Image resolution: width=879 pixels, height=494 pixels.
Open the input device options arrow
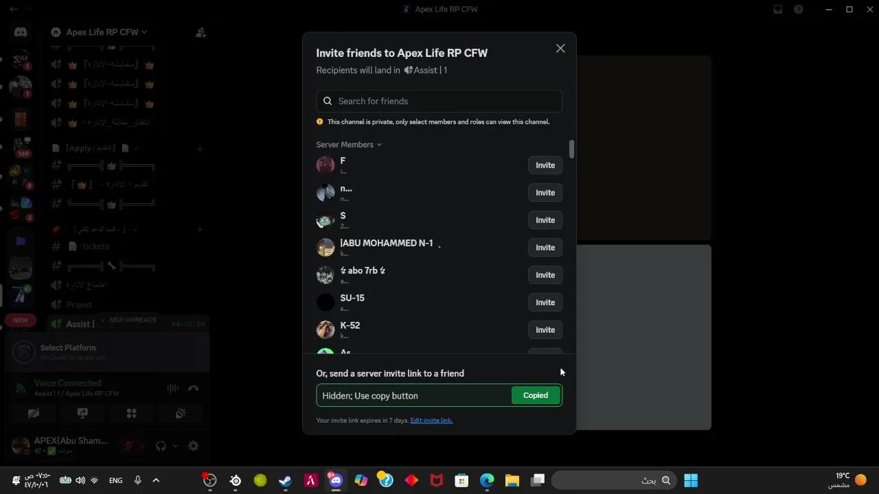143,446
